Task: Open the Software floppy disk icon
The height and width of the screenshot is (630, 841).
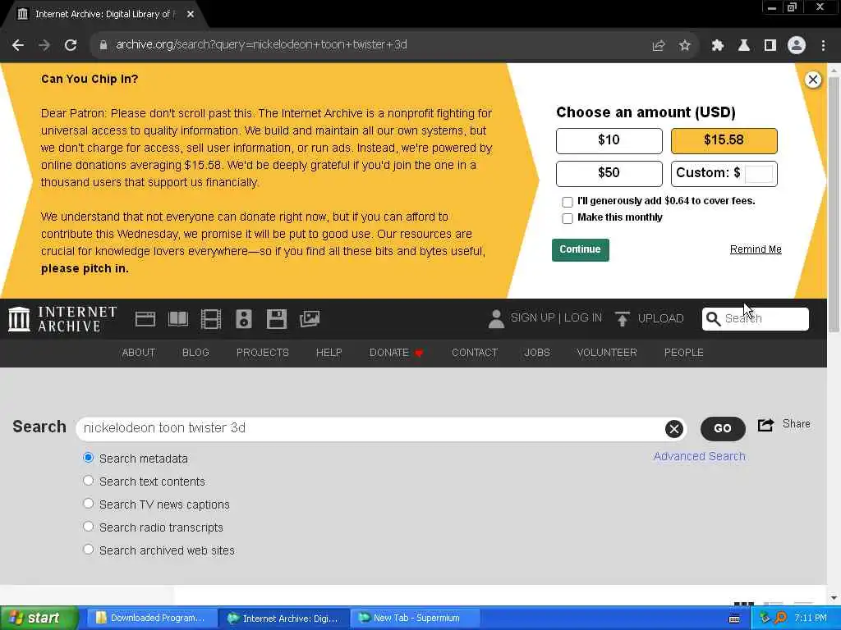Action: pyautogui.click(x=277, y=319)
